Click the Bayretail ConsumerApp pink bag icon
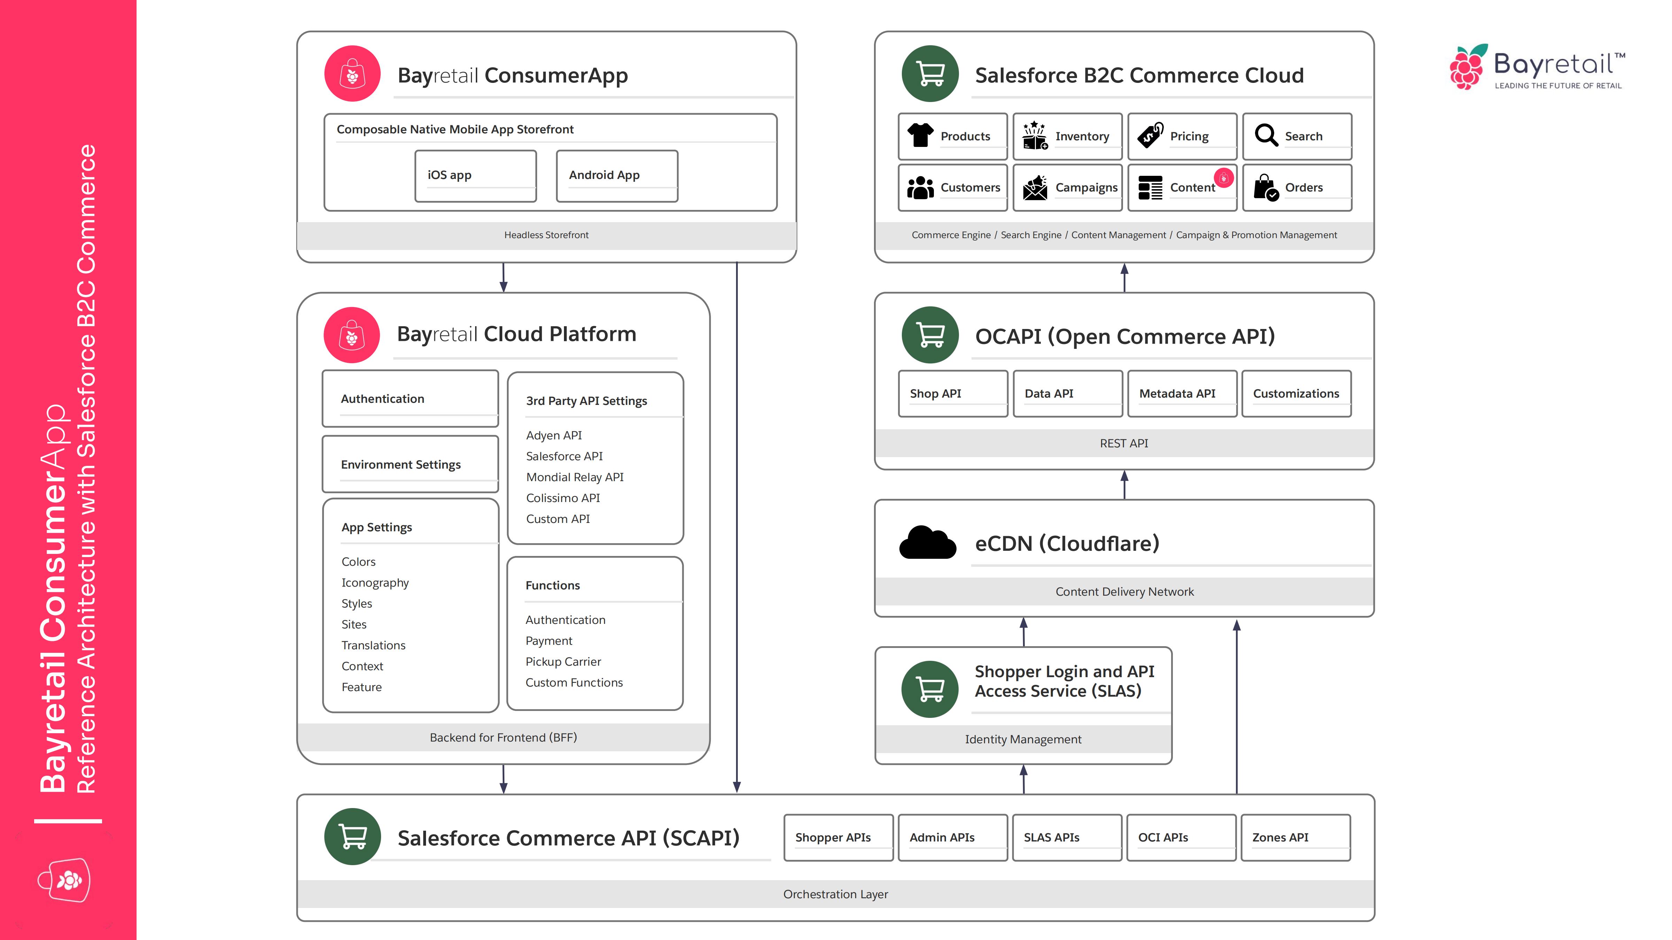 353,73
